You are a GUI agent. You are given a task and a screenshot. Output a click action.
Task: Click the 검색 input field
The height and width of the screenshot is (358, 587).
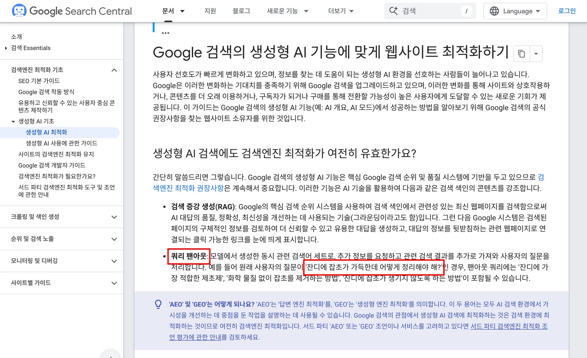[x=430, y=11]
